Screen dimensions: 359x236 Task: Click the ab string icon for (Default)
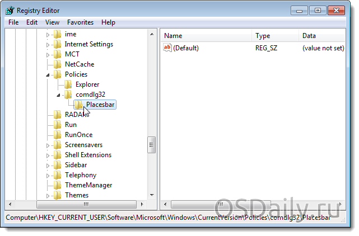point(167,48)
